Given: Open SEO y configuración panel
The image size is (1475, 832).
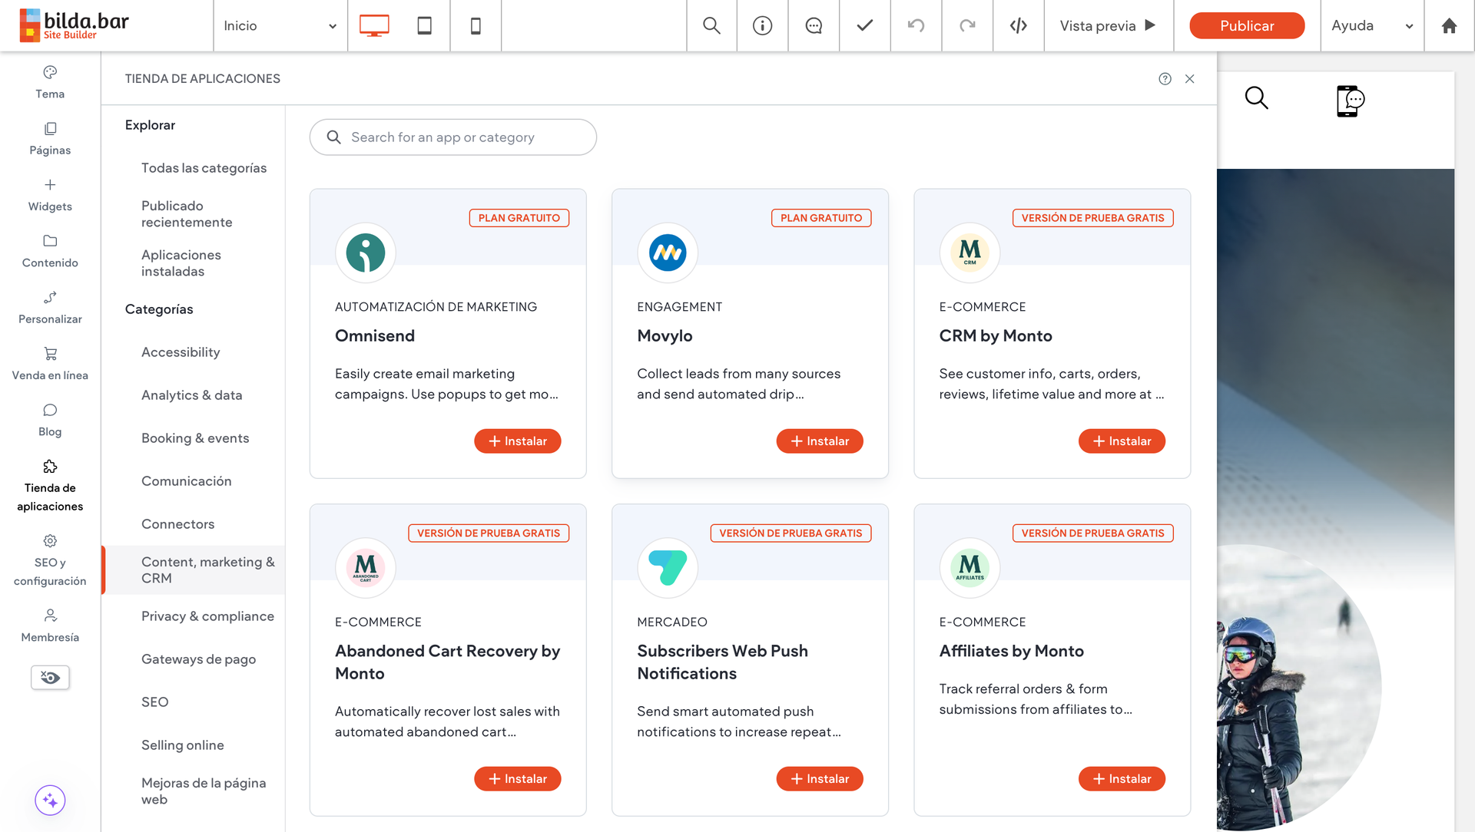Looking at the screenshot, I should coord(50,560).
